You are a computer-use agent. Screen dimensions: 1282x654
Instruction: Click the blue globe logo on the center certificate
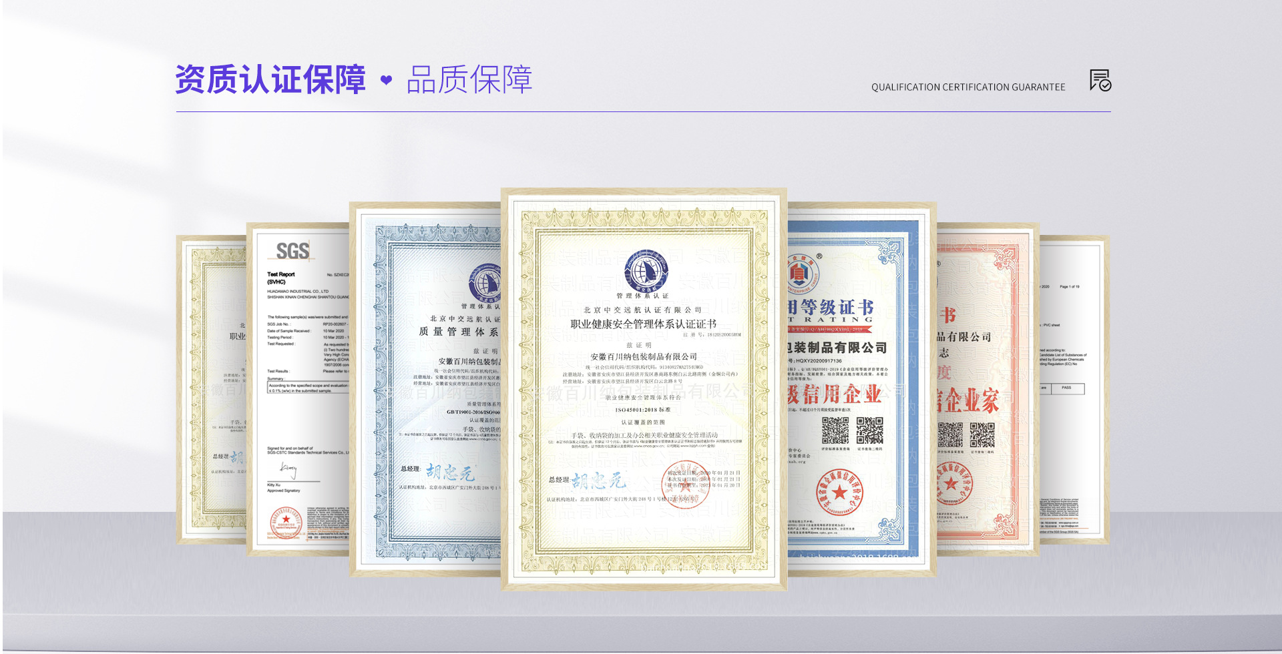point(646,271)
